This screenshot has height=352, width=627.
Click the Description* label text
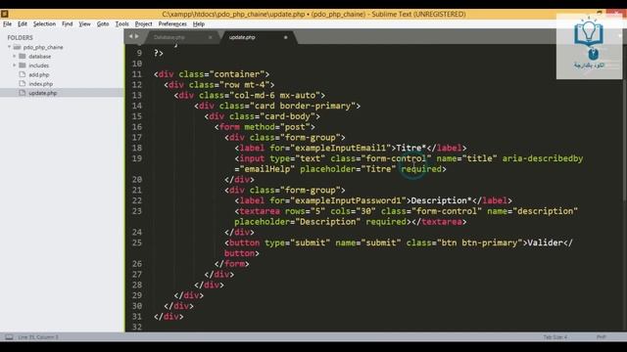[442, 200]
